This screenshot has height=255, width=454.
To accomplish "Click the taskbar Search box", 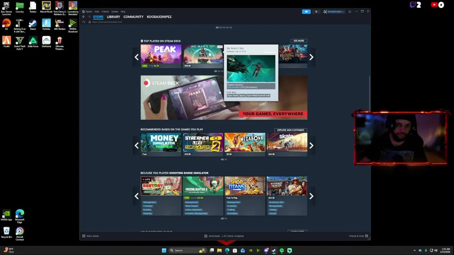I will (187, 250).
